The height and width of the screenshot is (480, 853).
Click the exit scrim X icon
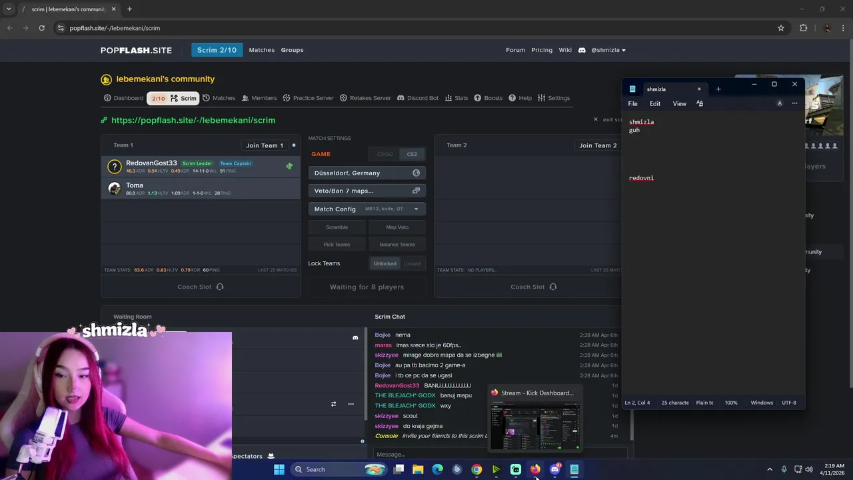(x=596, y=119)
